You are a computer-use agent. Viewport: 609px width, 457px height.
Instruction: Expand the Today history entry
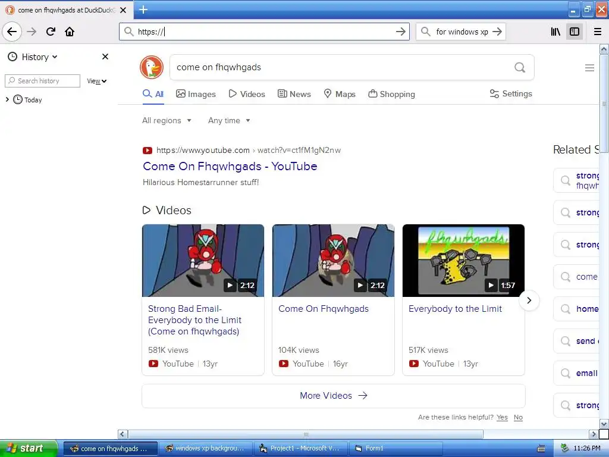[x=7, y=99]
